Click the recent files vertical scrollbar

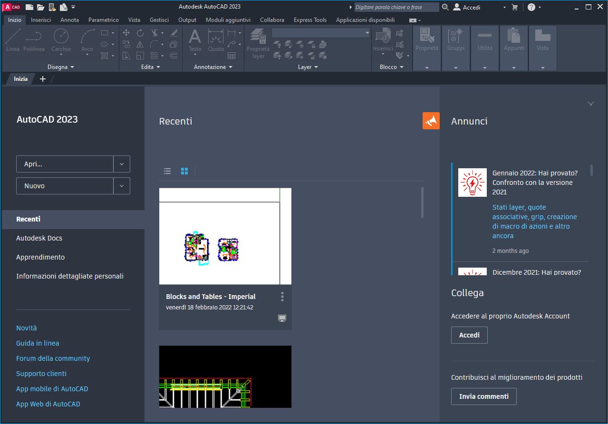[422, 202]
